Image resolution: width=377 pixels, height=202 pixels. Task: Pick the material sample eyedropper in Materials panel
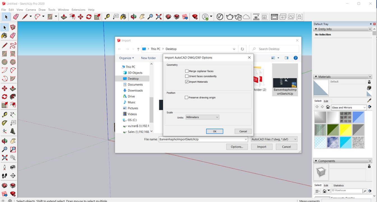[x=369, y=101]
